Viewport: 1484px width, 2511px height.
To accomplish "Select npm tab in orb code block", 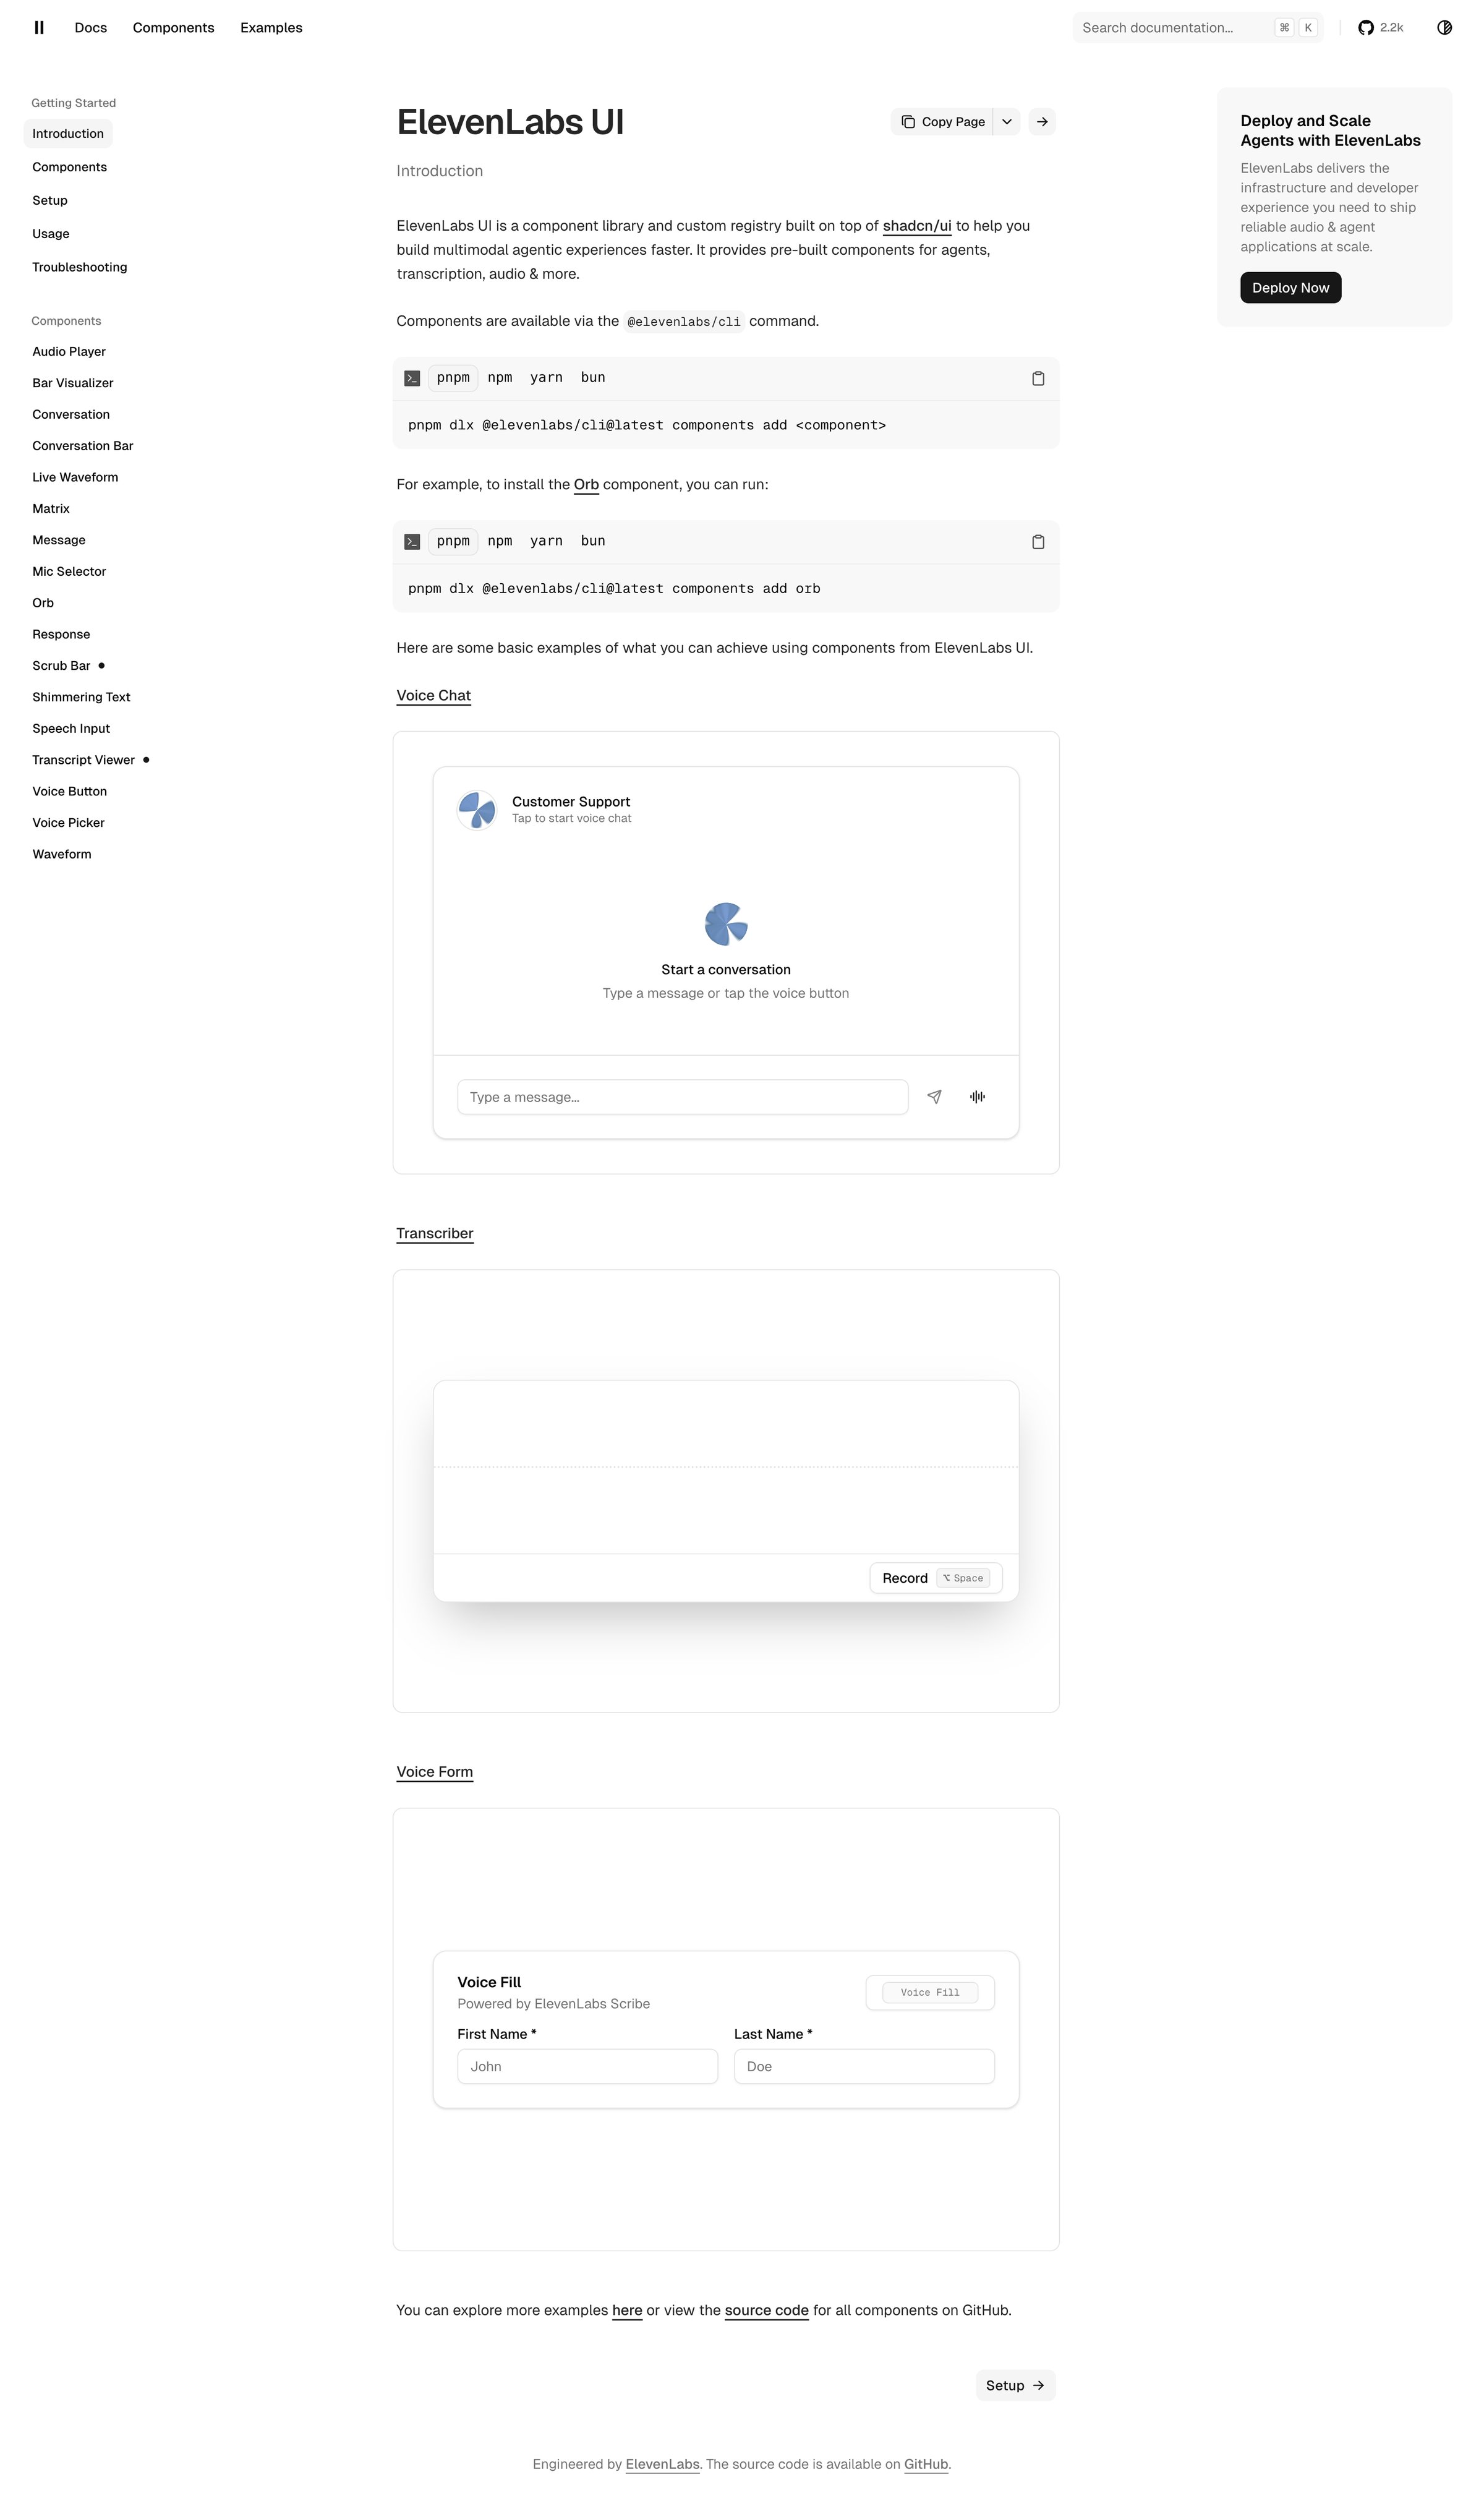I will [x=500, y=541].
